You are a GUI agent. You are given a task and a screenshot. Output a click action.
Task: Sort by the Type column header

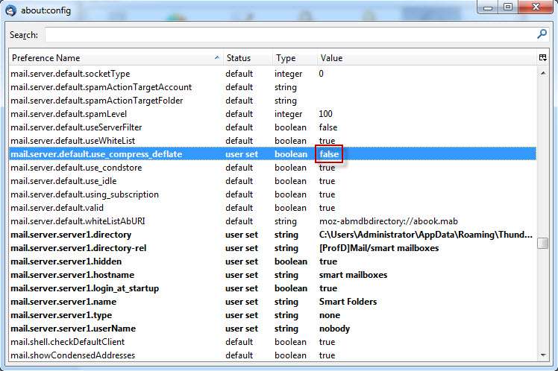(x=286, y=58)
